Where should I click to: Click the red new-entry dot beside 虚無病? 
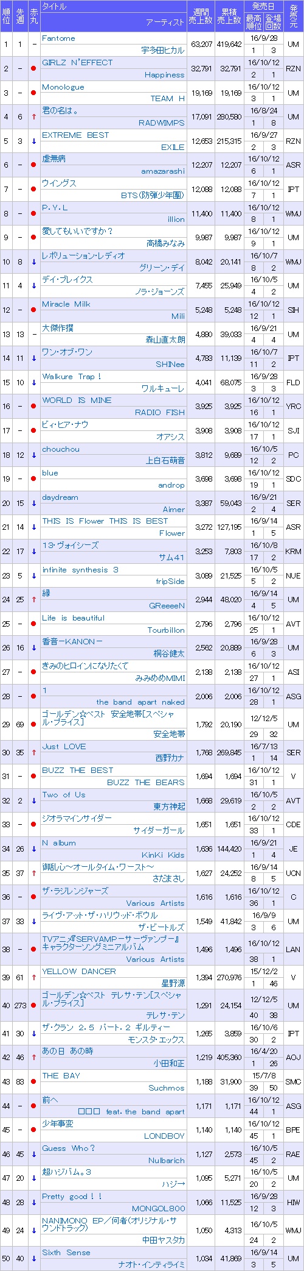[x=33, y=165]
